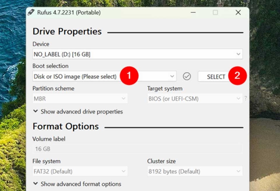Open the Device dropdown showing NO_LABEL (D:)

click(138, 54)
